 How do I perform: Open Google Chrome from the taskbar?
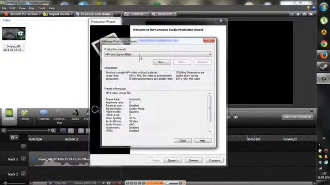(x=324, y=44)
